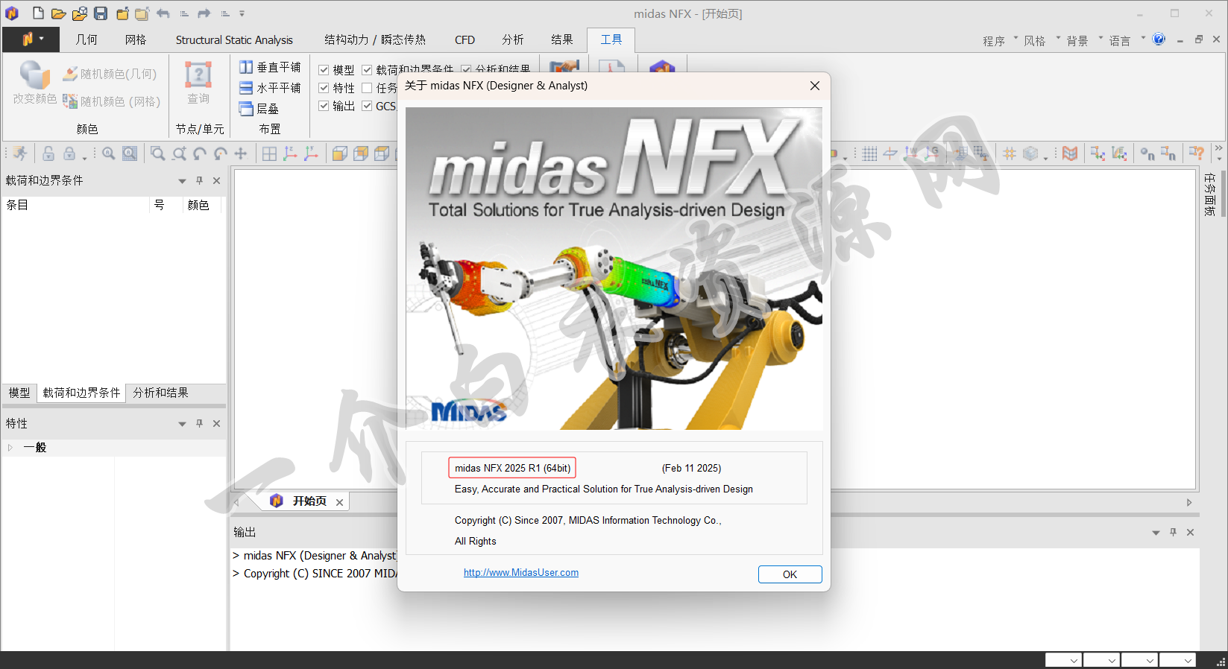The height and width of the screenshot is (669, 1228).
Task: Click the 水平平铺 horizontal tile icon
Action: (246, 88)
